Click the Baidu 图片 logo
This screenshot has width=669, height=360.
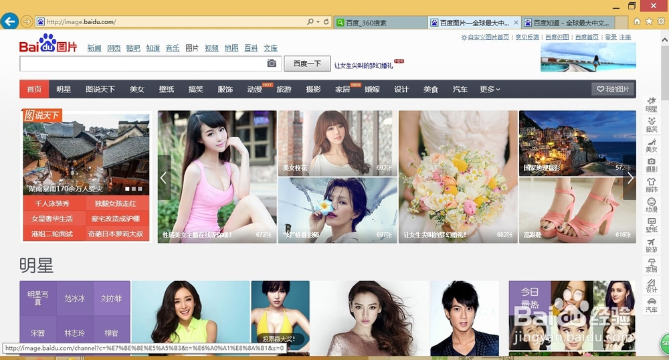[x=47, y=43]
